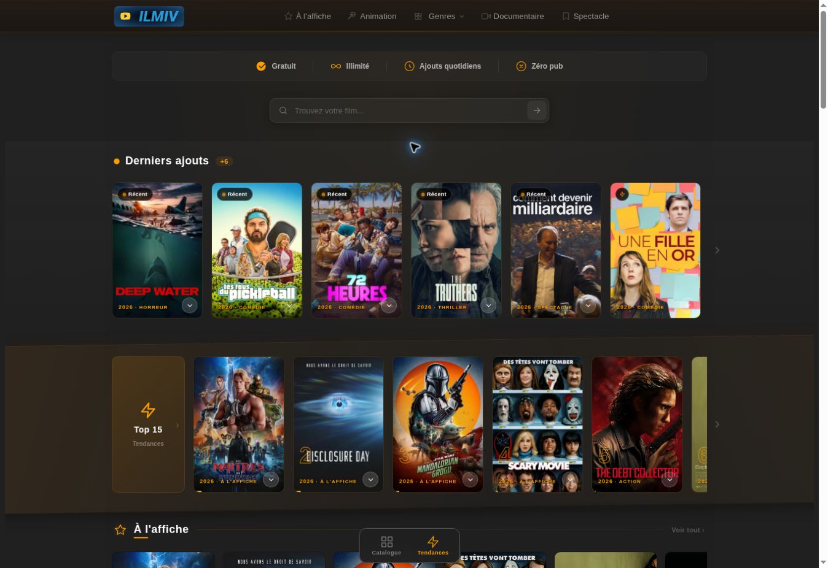Click the scrollbar down arrow

[823, 562]
